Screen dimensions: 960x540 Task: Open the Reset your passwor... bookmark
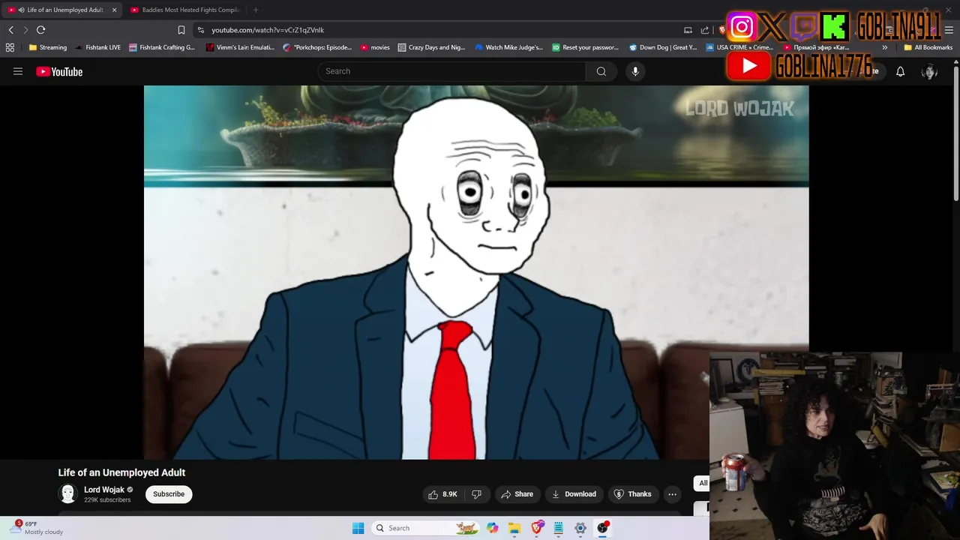(x=586, y=47)
